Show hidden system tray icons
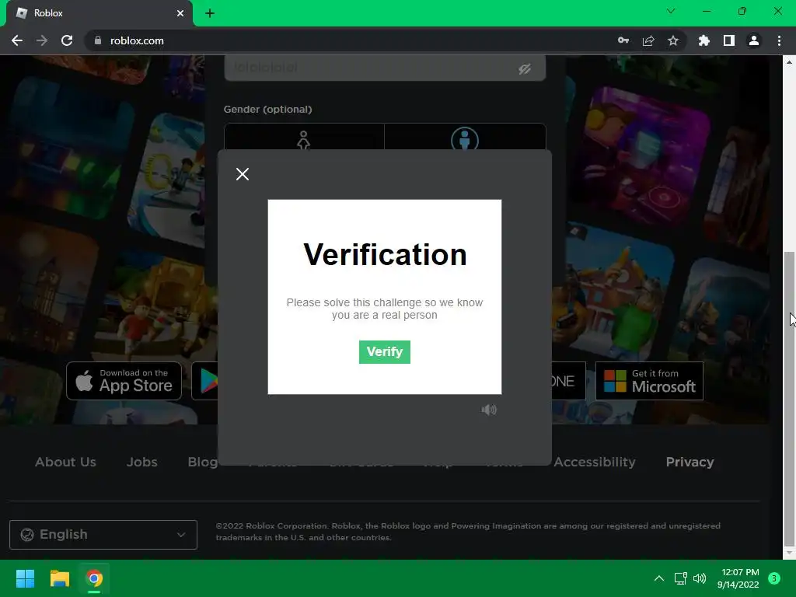Screen dimensions: 796x597 tap(659, 578)
